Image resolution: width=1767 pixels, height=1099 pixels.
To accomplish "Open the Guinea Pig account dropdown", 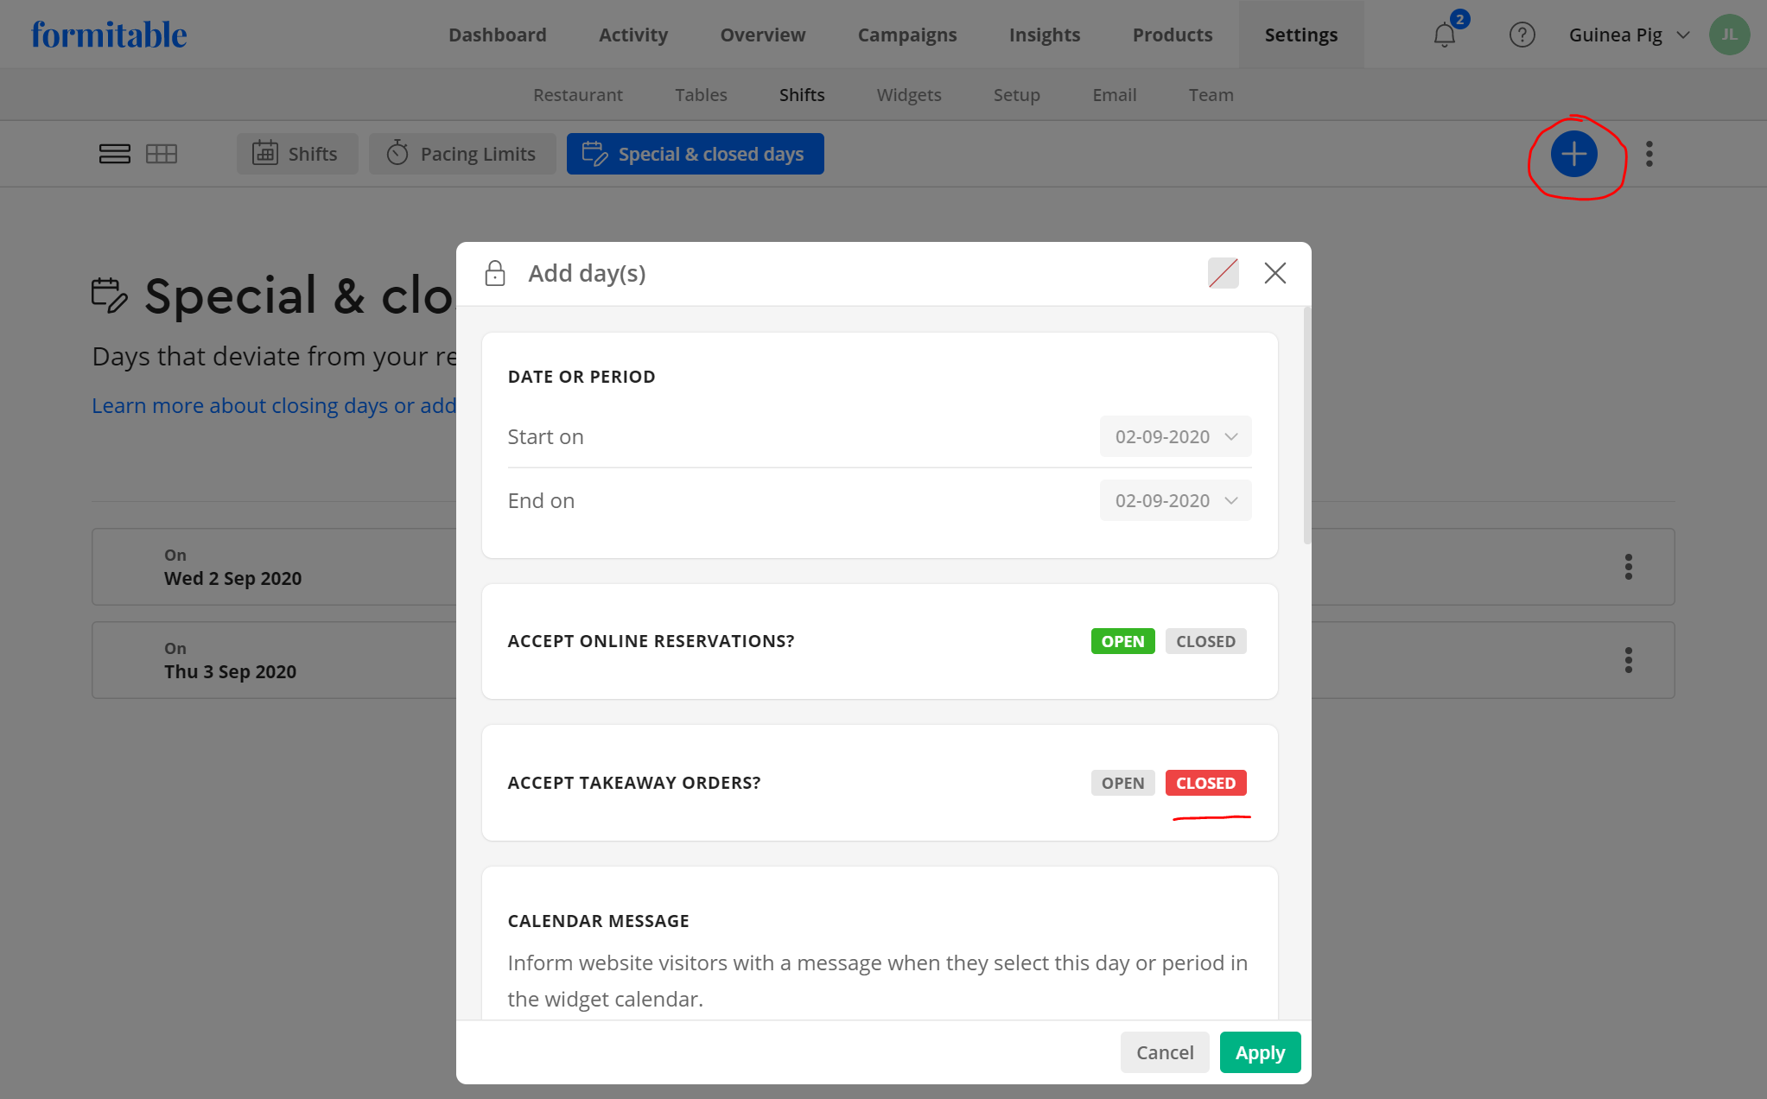I will 1629,35.
